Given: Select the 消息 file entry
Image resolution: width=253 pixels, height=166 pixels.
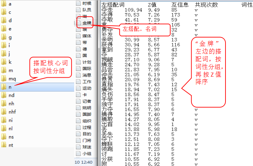Looking at the screenshot, I should tap(84, 75).
